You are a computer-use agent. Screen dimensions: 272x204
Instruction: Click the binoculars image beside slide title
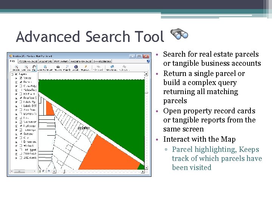pos(179,34)
